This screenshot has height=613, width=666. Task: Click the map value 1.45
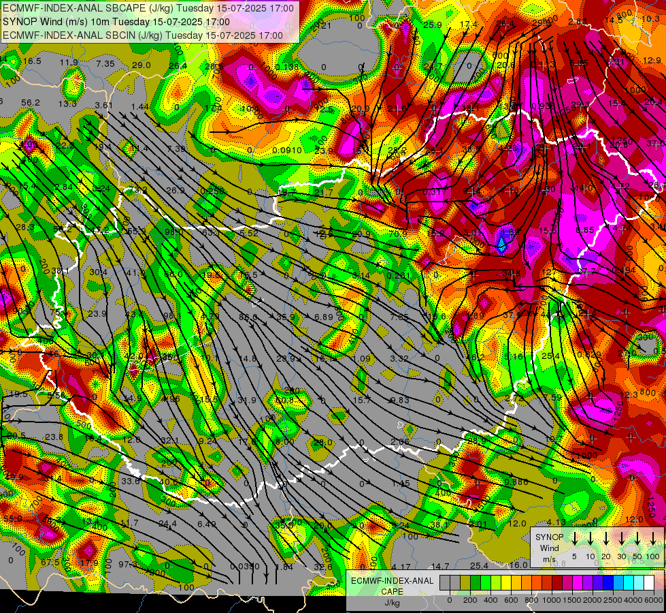[401, 484]
